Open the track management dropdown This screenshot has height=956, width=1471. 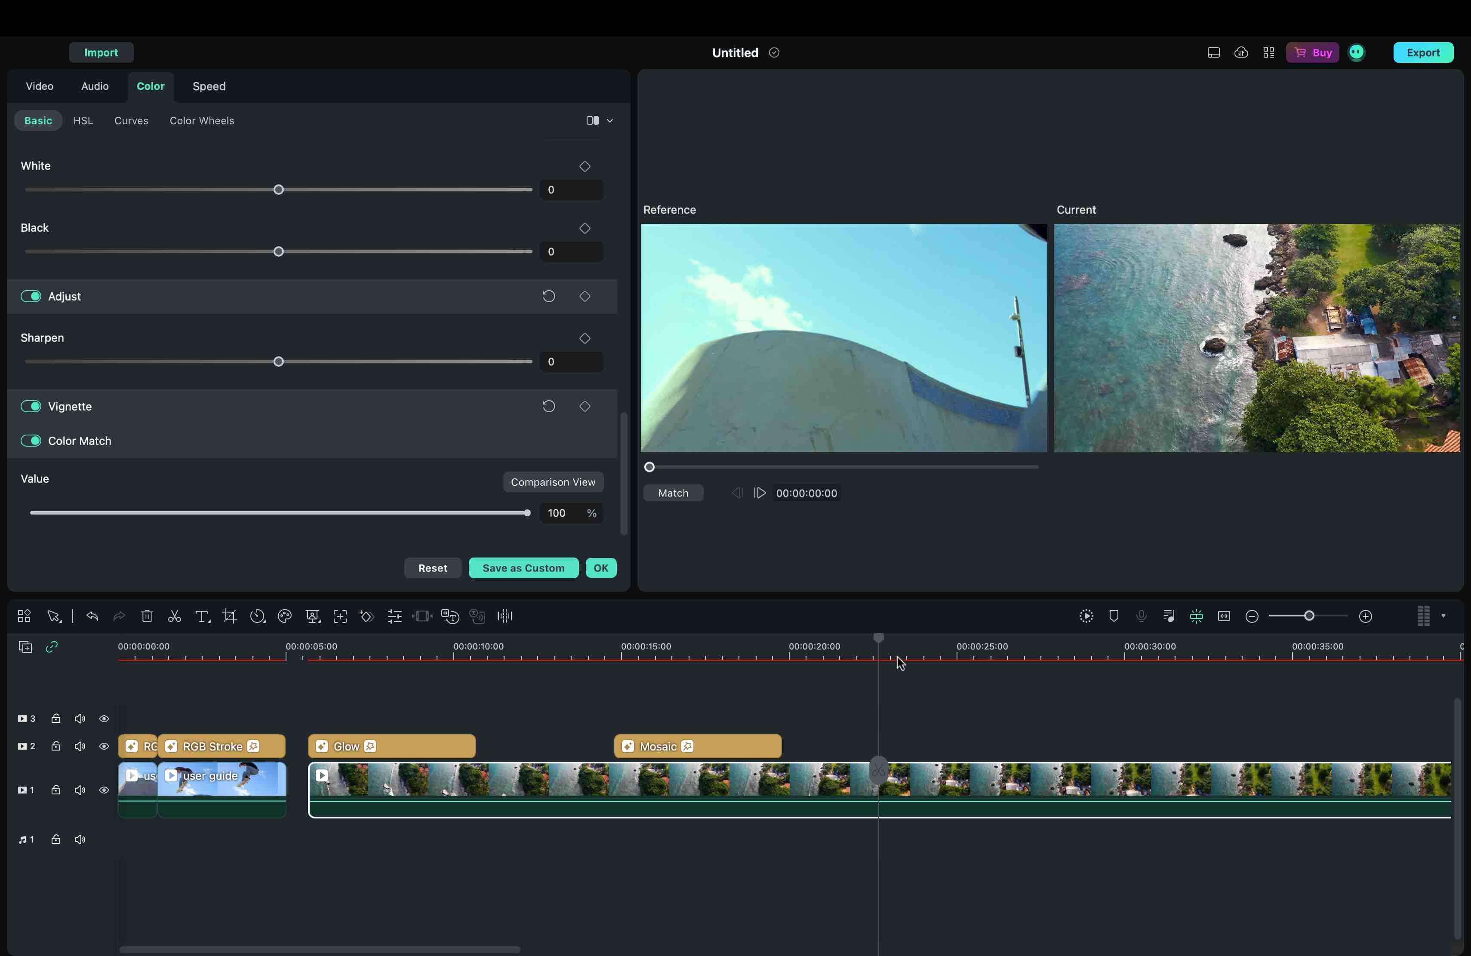(1443, 616)
